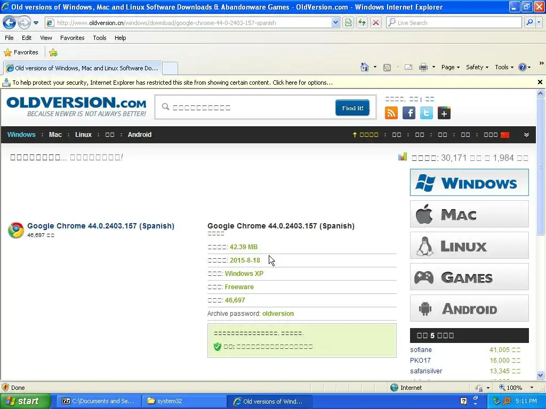Open the File menu
The height and width of the screenshot is (409, 546).
tap(10, 38)
